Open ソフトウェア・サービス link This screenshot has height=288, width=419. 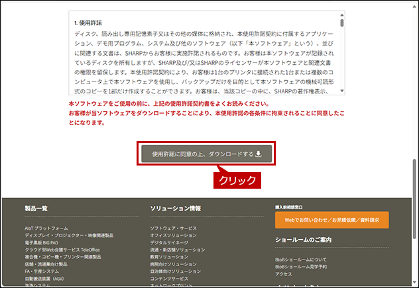(x=174, y=228)
